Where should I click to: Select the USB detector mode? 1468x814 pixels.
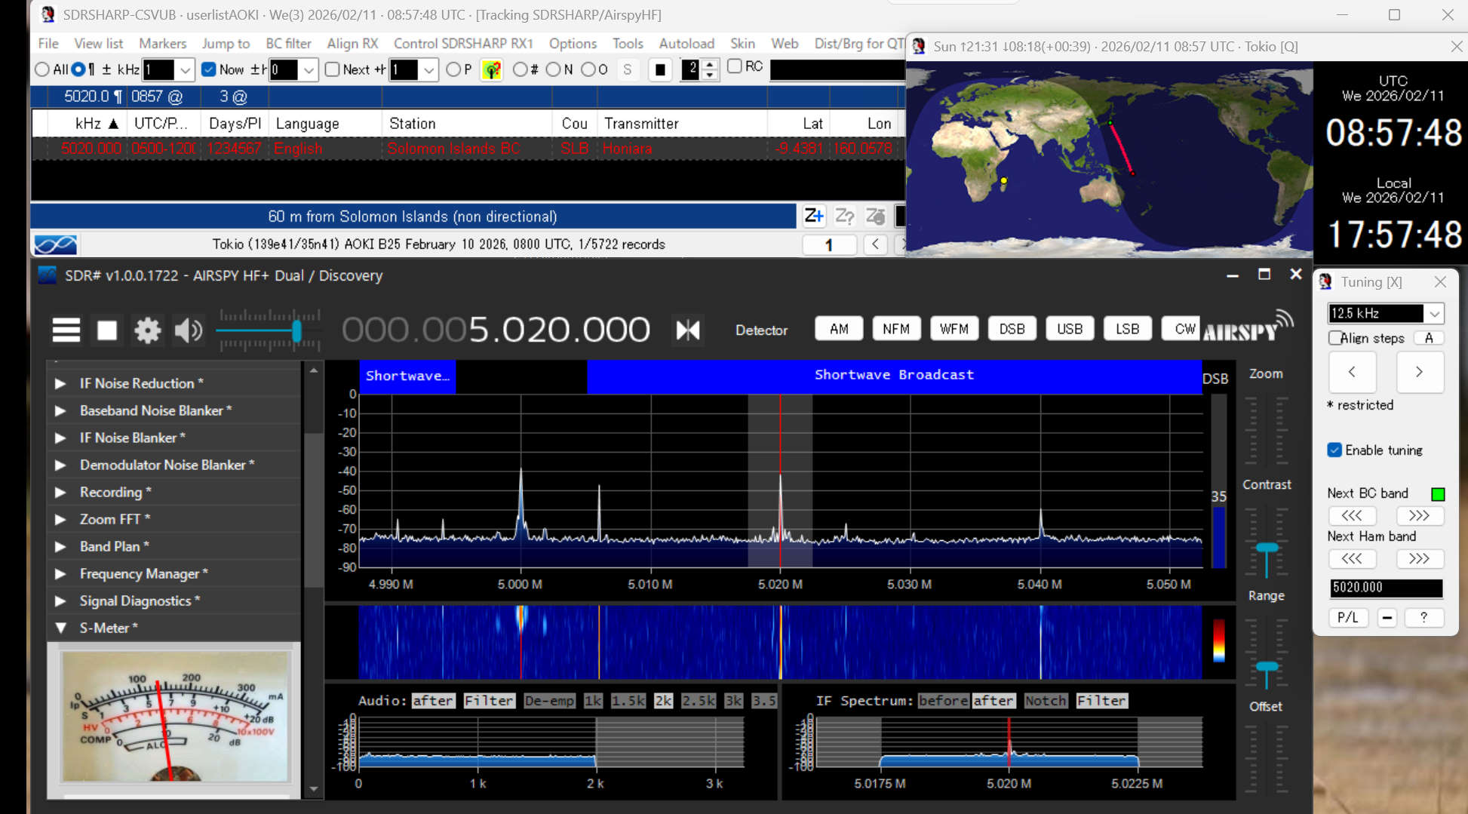coord(1069,329)
